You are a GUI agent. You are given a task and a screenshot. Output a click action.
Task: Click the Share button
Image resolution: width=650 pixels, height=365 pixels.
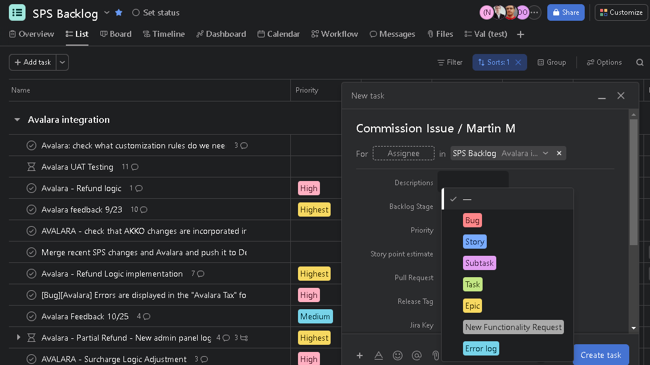[566, 12]
